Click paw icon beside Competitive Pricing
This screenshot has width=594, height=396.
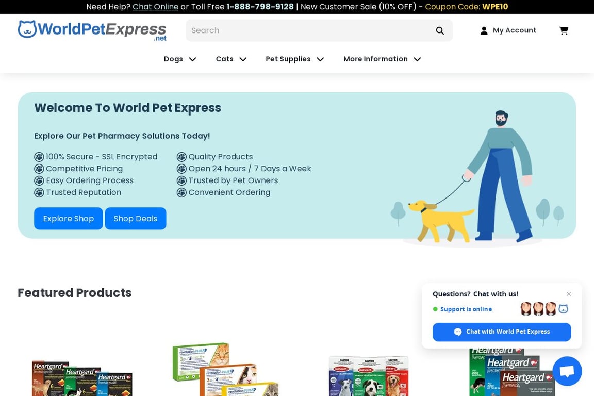tap(39, 169)
